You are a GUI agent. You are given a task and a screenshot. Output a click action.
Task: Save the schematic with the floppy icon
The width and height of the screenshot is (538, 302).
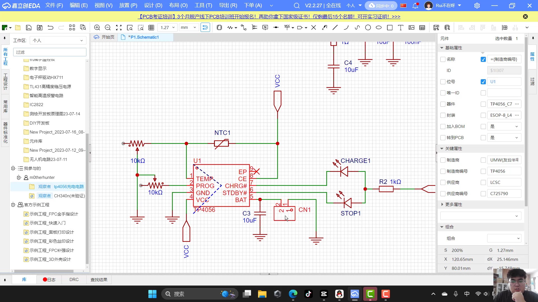coord(29,27)
